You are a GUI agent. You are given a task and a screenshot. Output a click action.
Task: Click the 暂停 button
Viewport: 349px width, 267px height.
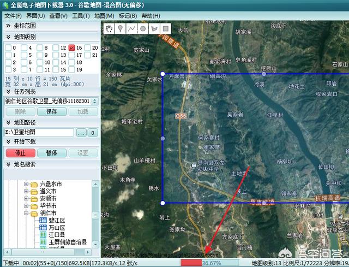click(52, 153)
